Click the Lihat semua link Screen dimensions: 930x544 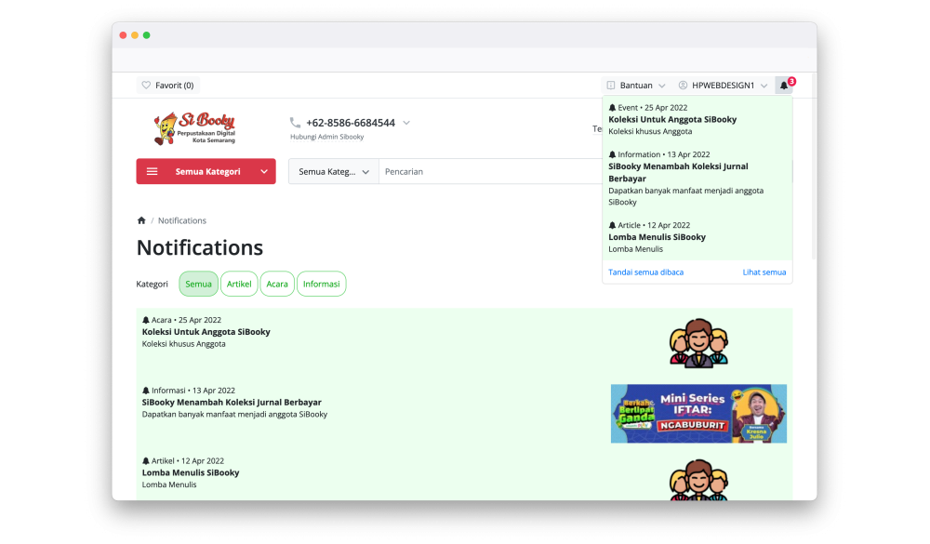pyautogui.click(x=764, y=272)
